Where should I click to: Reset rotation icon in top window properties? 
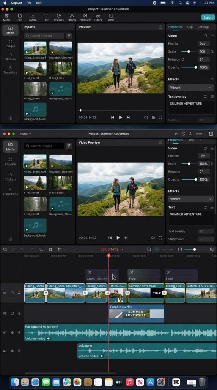(x=183, y=59)
